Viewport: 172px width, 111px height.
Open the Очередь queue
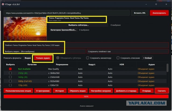(x=146, y=91)
